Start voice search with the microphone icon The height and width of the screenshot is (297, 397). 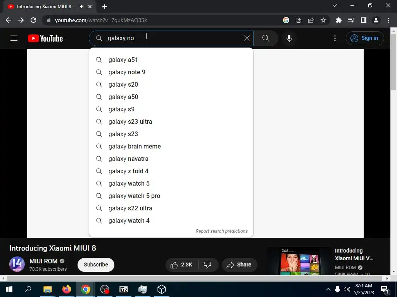pyautogui.click(x=289, y=38)
